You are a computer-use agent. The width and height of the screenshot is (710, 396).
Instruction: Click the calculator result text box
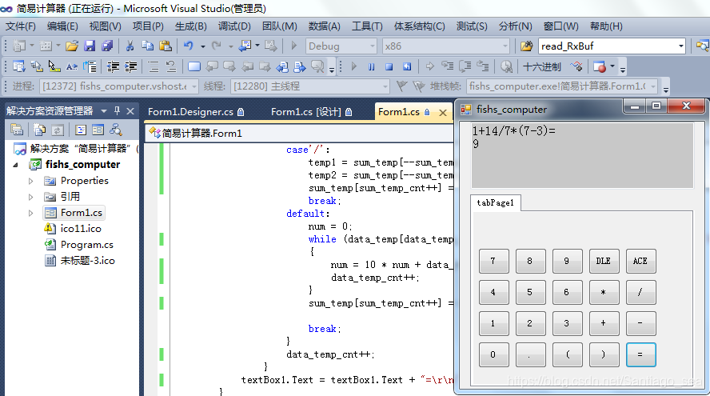[x=582, y=155]
